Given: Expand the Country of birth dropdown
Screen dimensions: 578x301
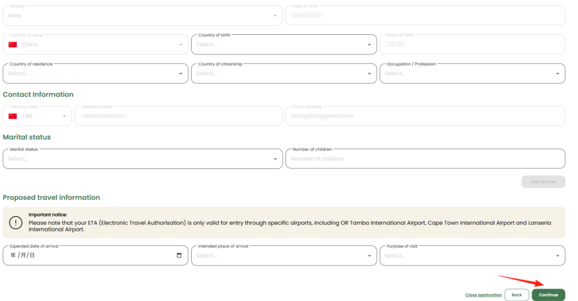Looking at the screenshot, I should 284,44.
